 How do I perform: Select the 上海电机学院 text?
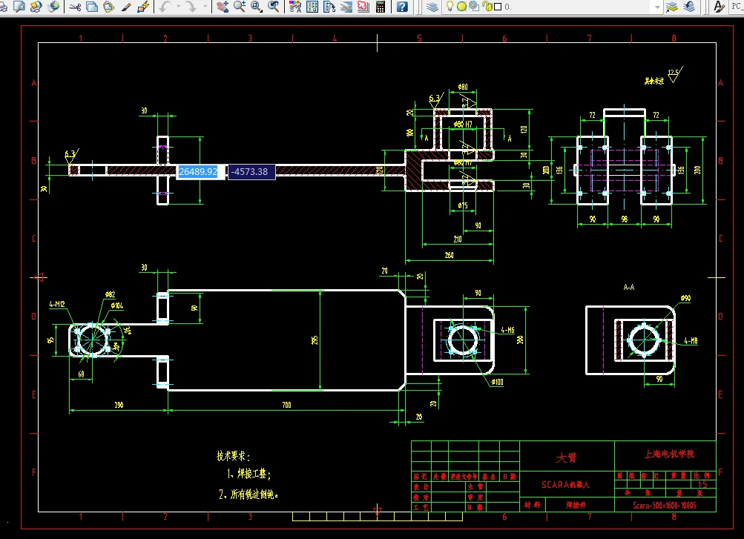pos(669,454)
